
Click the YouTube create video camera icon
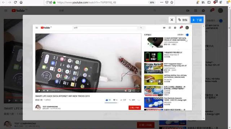point(188,10)
